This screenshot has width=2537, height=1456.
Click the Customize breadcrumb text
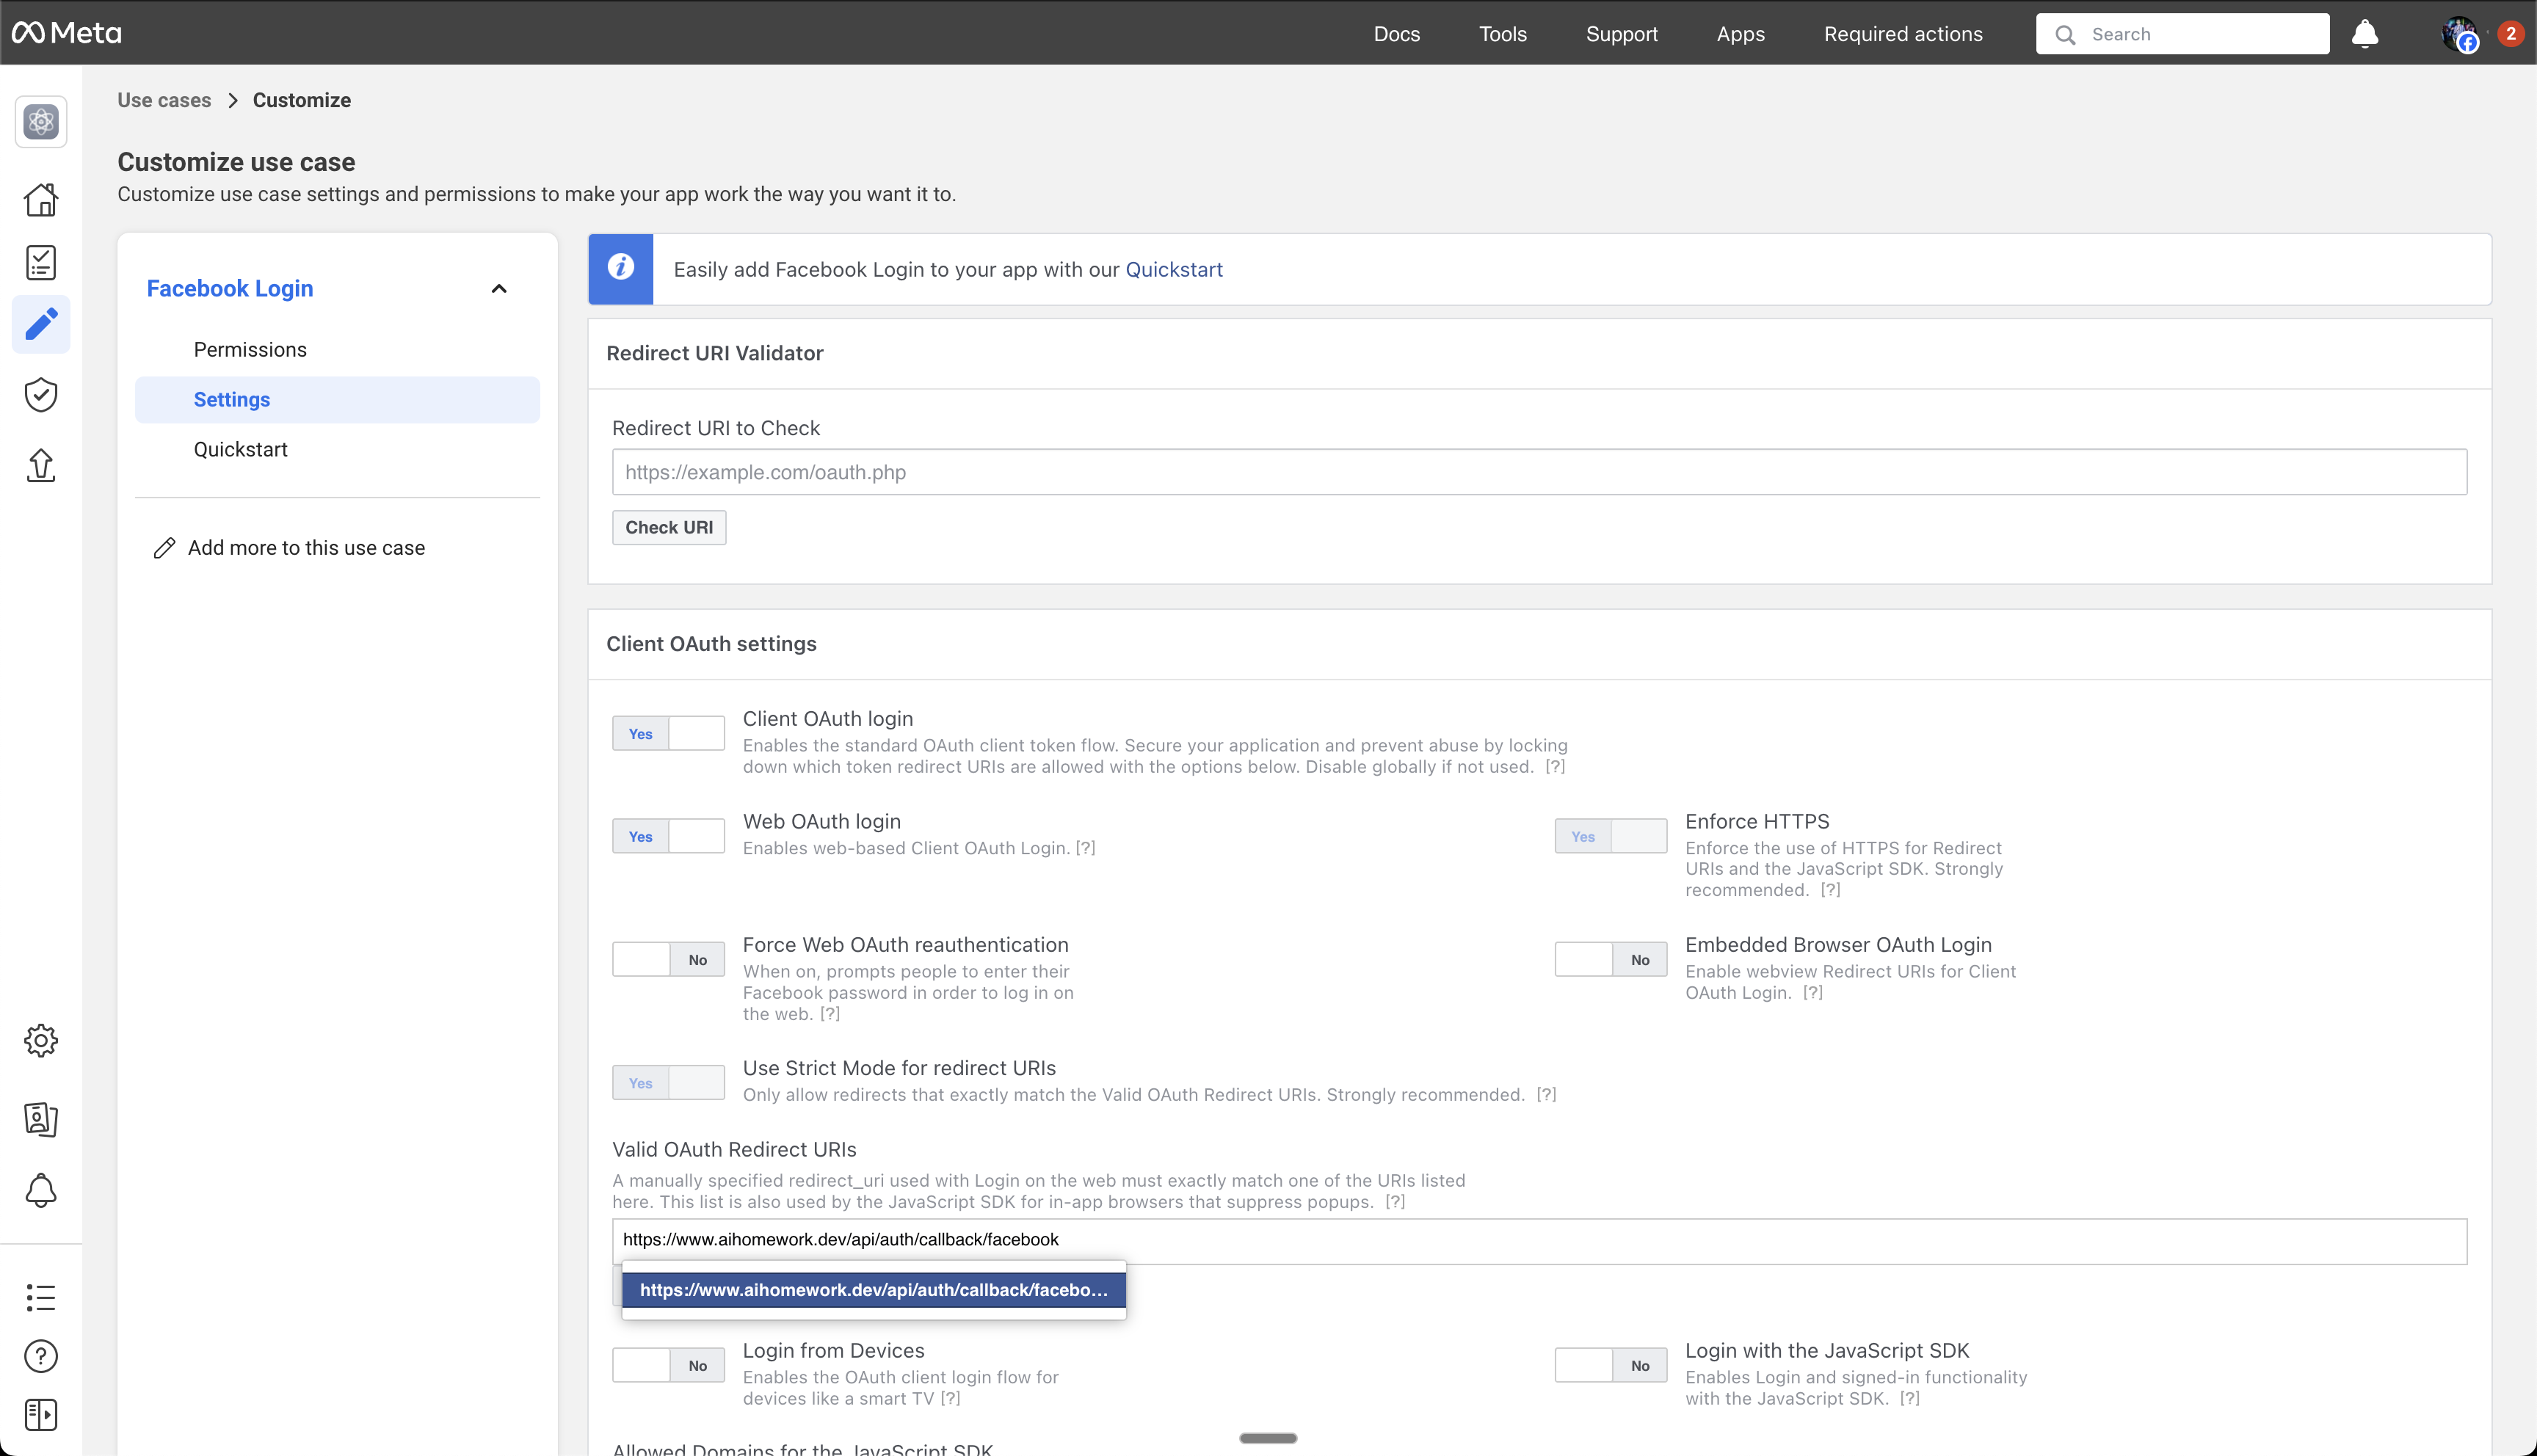point(302,100)
